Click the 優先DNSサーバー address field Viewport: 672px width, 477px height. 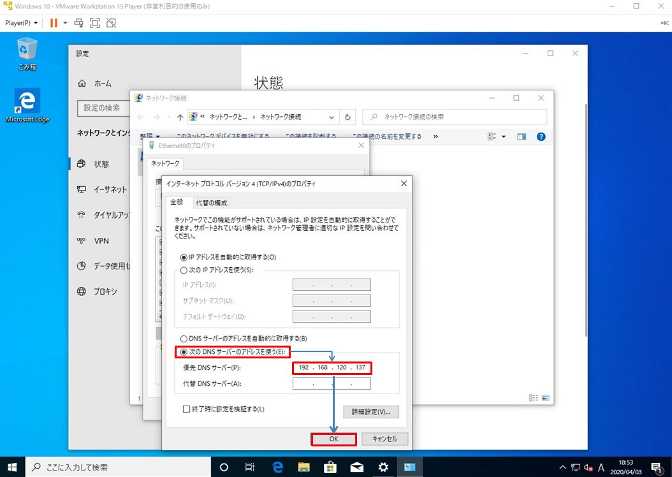(332, 368)
